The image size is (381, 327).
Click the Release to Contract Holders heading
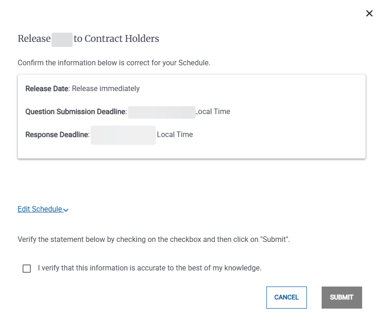click(x=88, y=39)
